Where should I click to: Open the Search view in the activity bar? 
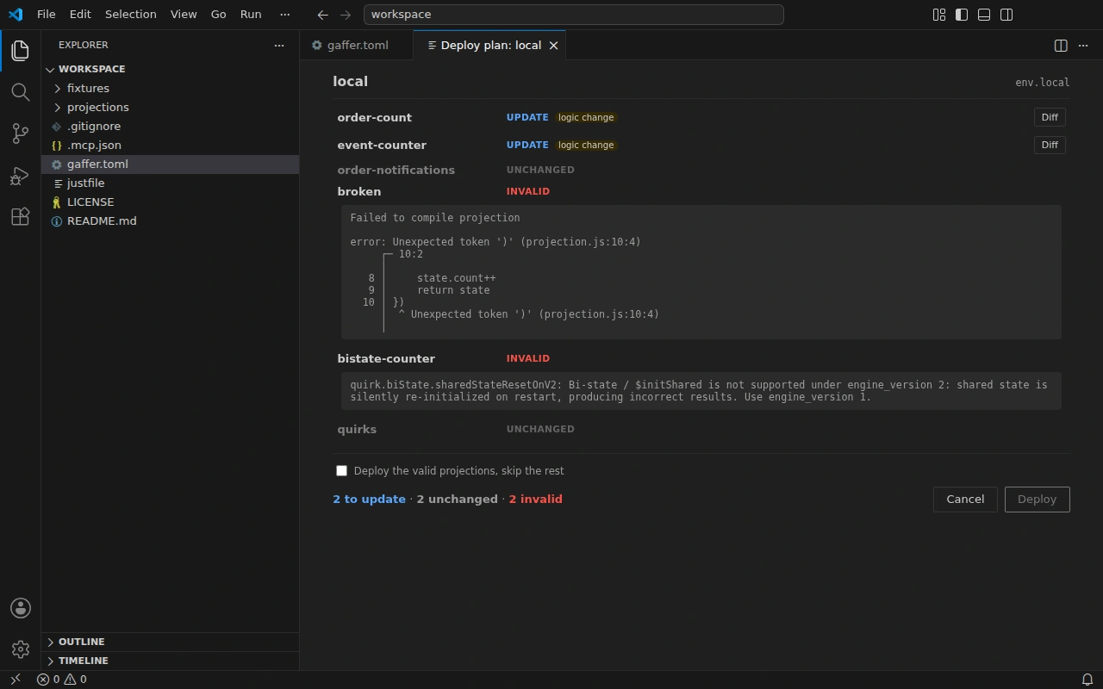coord(21,91)
